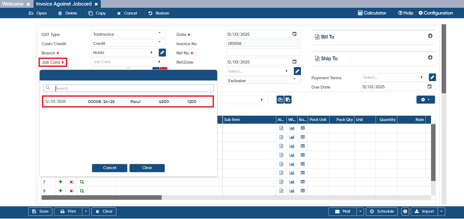Viewport: 464px width, 219px height.
Task: Click the edit pencil beside Payment Terms
Action: coord(432,77)
